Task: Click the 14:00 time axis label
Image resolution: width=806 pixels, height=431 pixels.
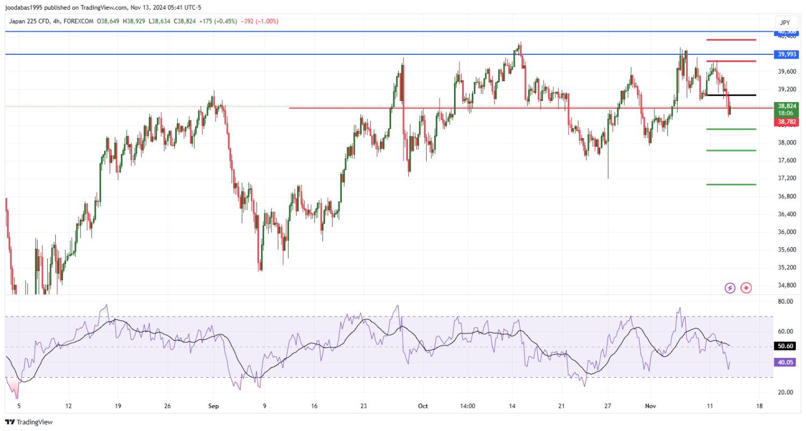Action: point(467,407)
